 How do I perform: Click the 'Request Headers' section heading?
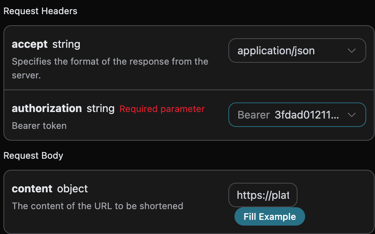point(40,11)
